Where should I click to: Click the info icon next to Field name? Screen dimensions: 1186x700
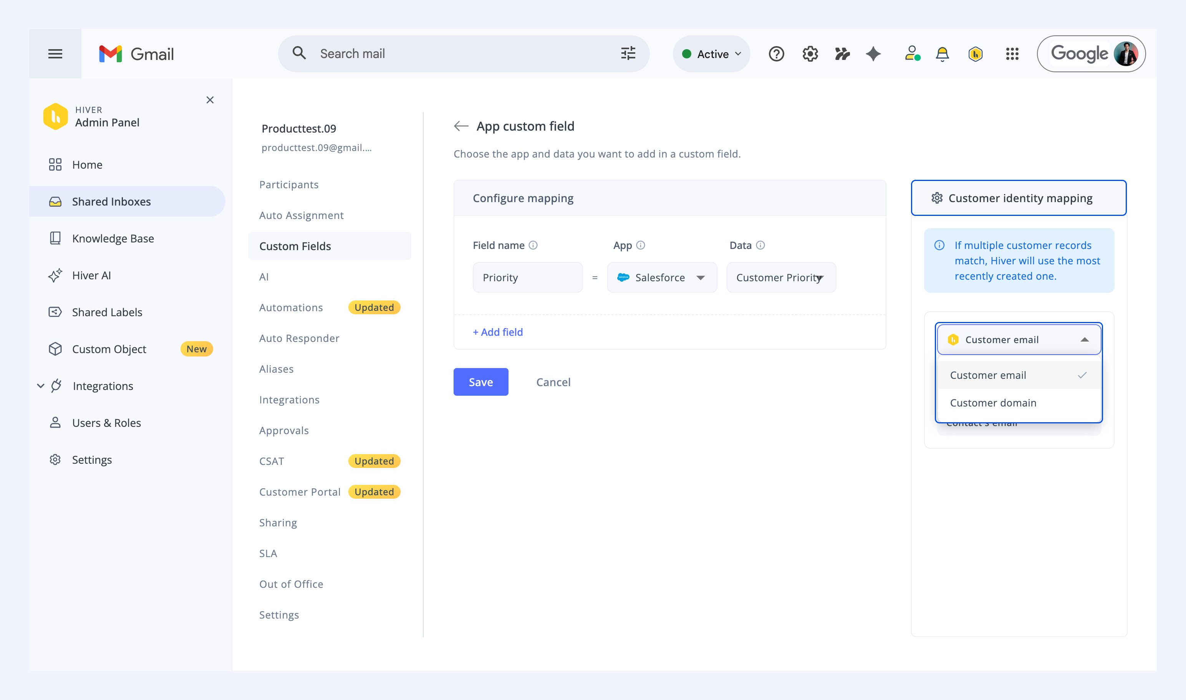click(x=533, y=245)
